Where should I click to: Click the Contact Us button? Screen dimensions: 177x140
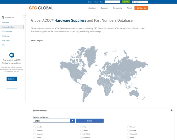coord(141,8)
